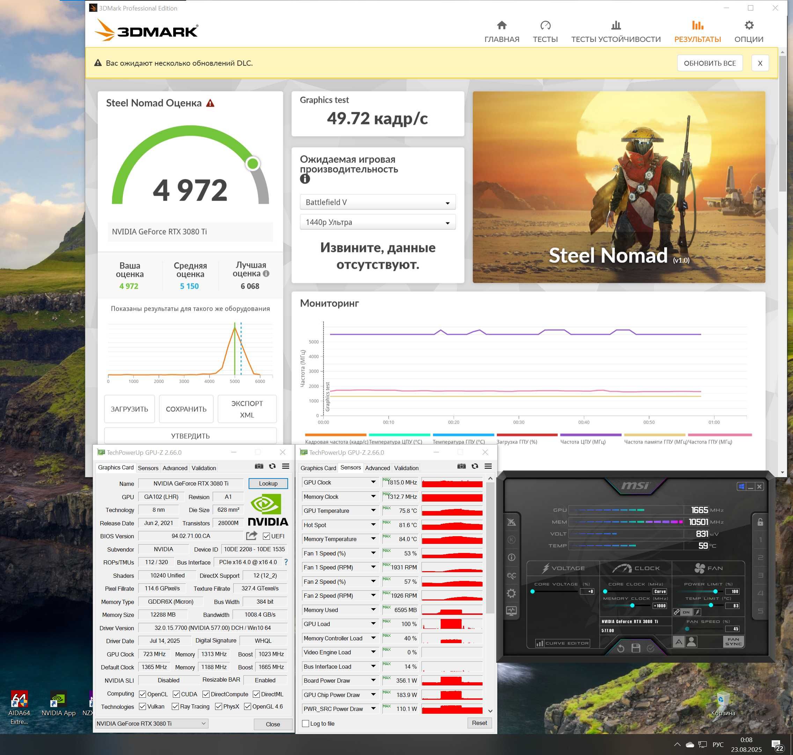Click Bus Interface question mark in GPU-Z
The width and height of the screenshot is (793, 755).
286,562
